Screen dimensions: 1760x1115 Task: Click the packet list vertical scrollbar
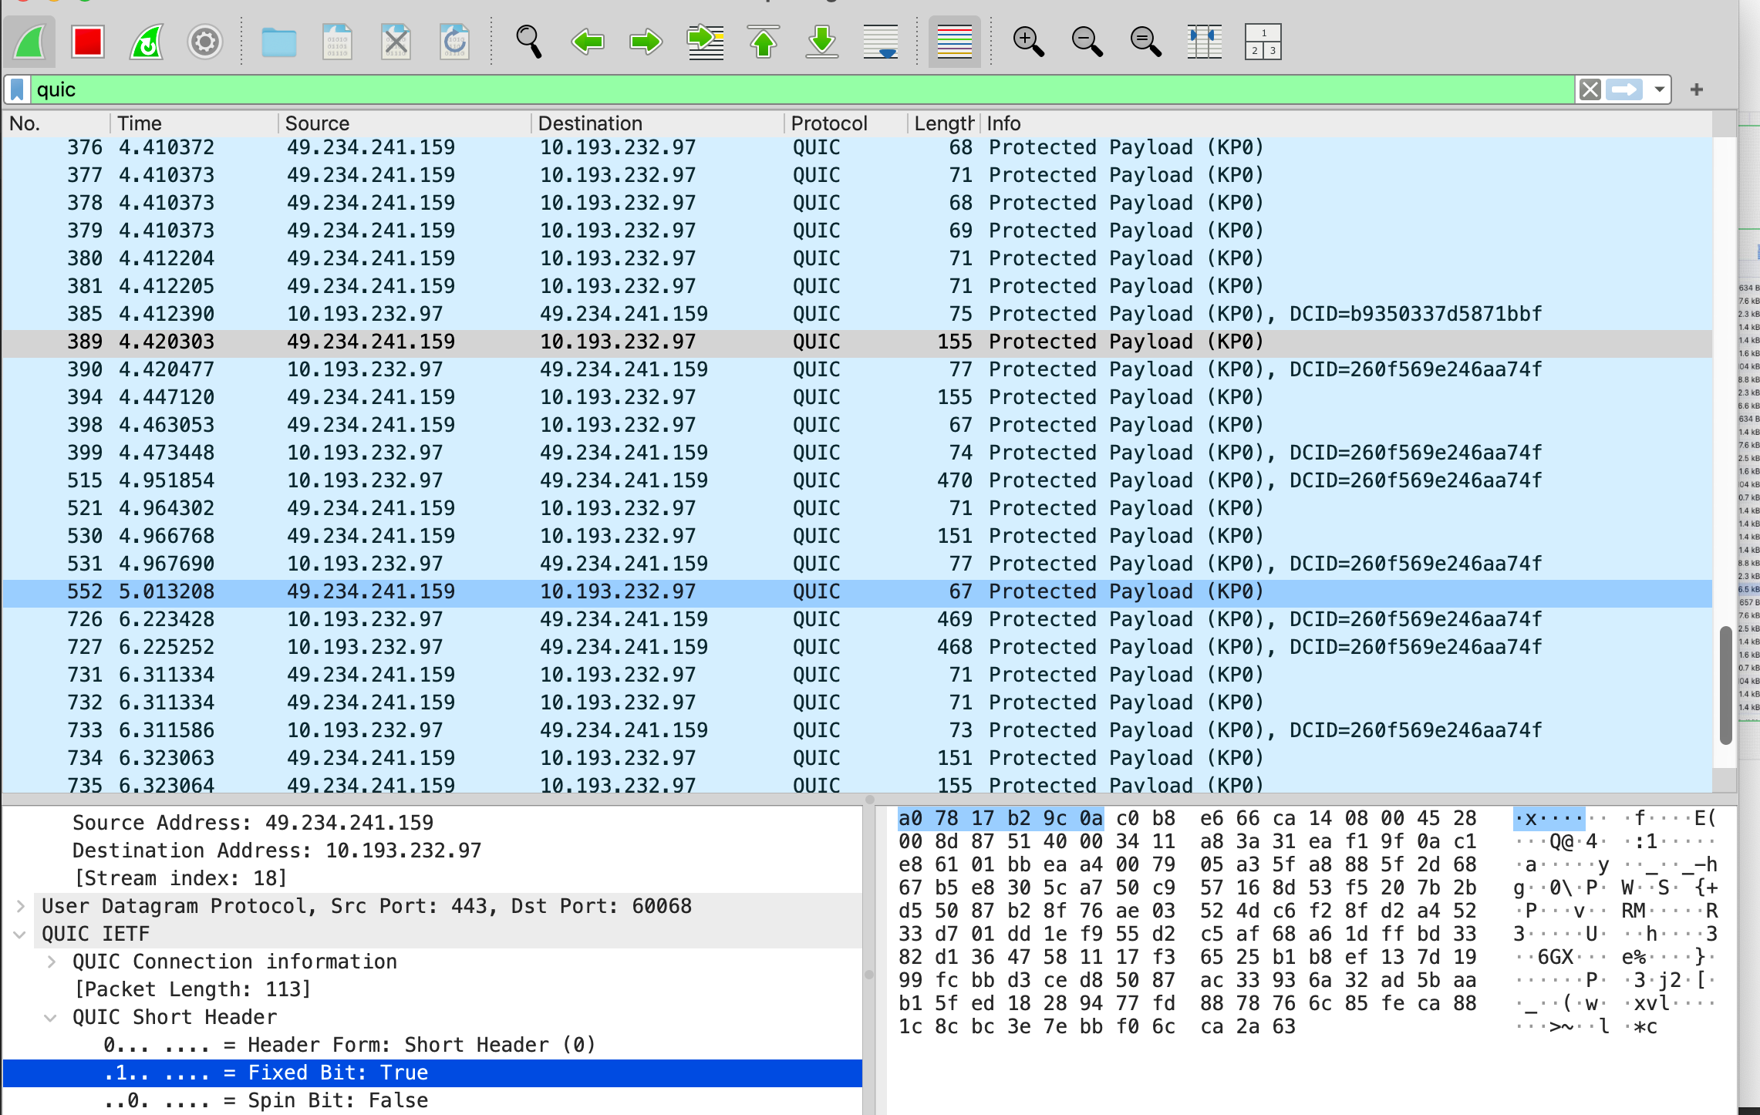(1725, 685)
